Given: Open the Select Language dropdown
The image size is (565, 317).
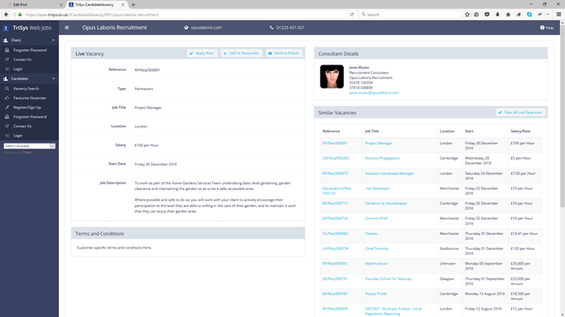Looking at the screenshot, I should point(29,146).
